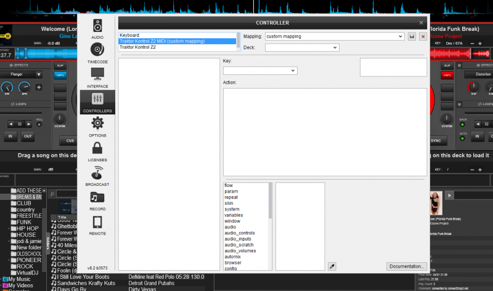Toggle the red VINYL button on right deck
The width and height of the screenshot is (493, 291).
tap(447, 75)
